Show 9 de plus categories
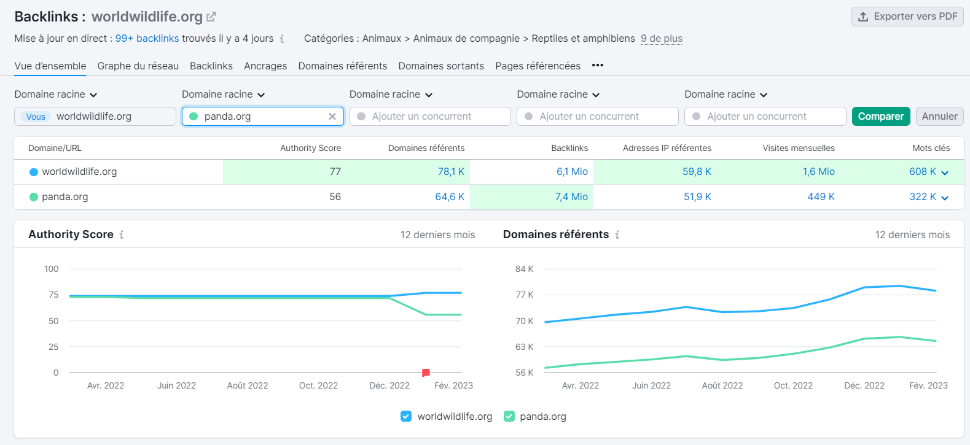Screen dimensions: 970x445 662,38
